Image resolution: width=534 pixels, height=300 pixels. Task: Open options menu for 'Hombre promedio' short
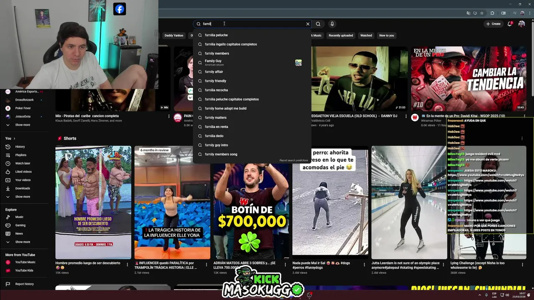click(x=128, y=265)
